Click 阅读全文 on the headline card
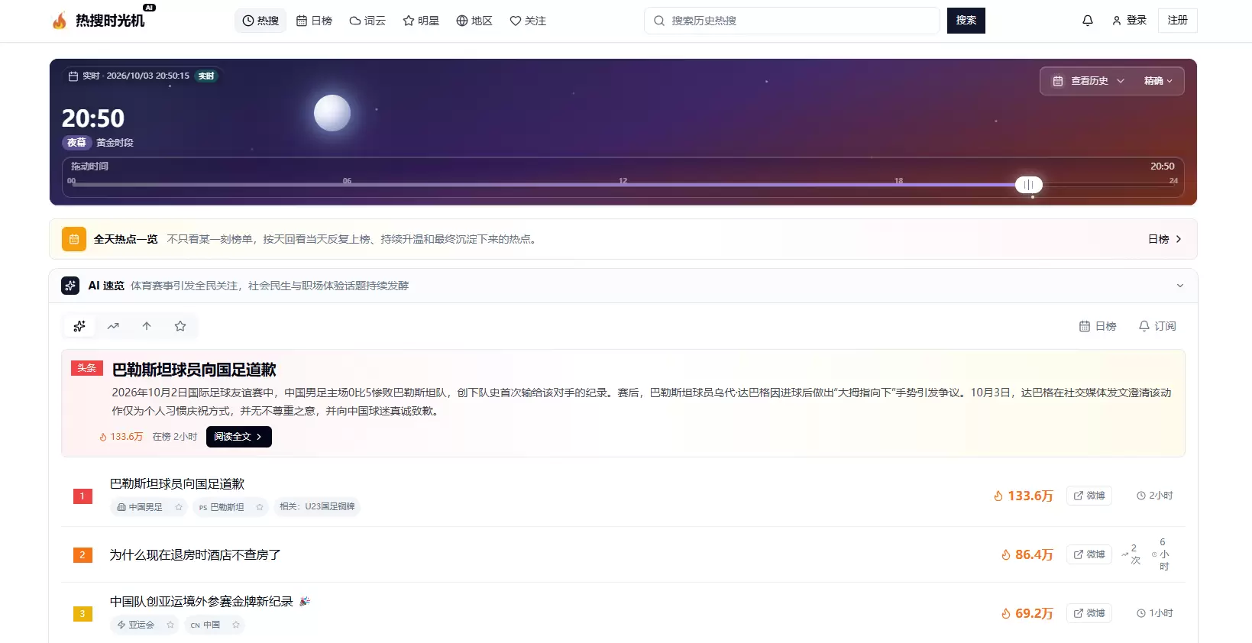1252x643 pixels. click(x=239, y=437)
